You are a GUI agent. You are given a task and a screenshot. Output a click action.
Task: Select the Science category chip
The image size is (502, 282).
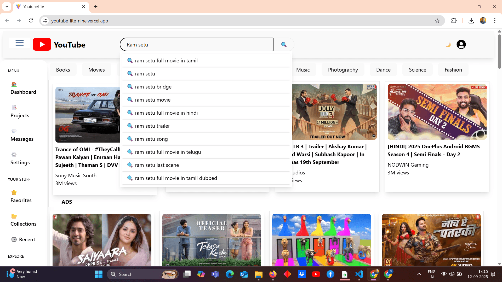pyautogui.click(x=418, y=70)
